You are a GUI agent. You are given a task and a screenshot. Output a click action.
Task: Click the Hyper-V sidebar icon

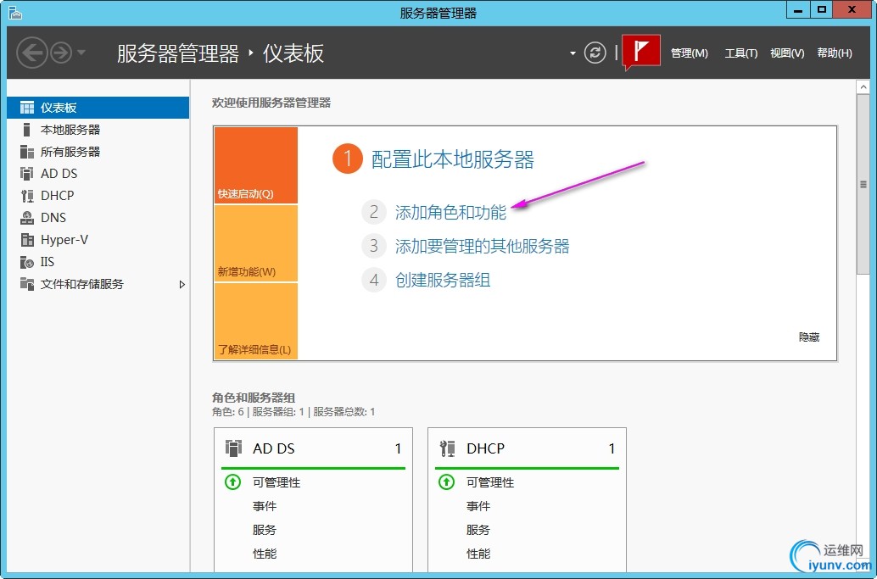[27, 240]
